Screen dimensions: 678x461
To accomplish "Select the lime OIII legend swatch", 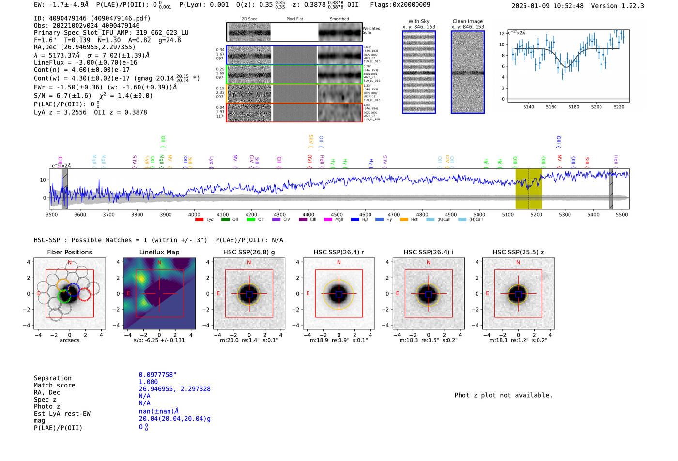I will [x=251, y=220].
